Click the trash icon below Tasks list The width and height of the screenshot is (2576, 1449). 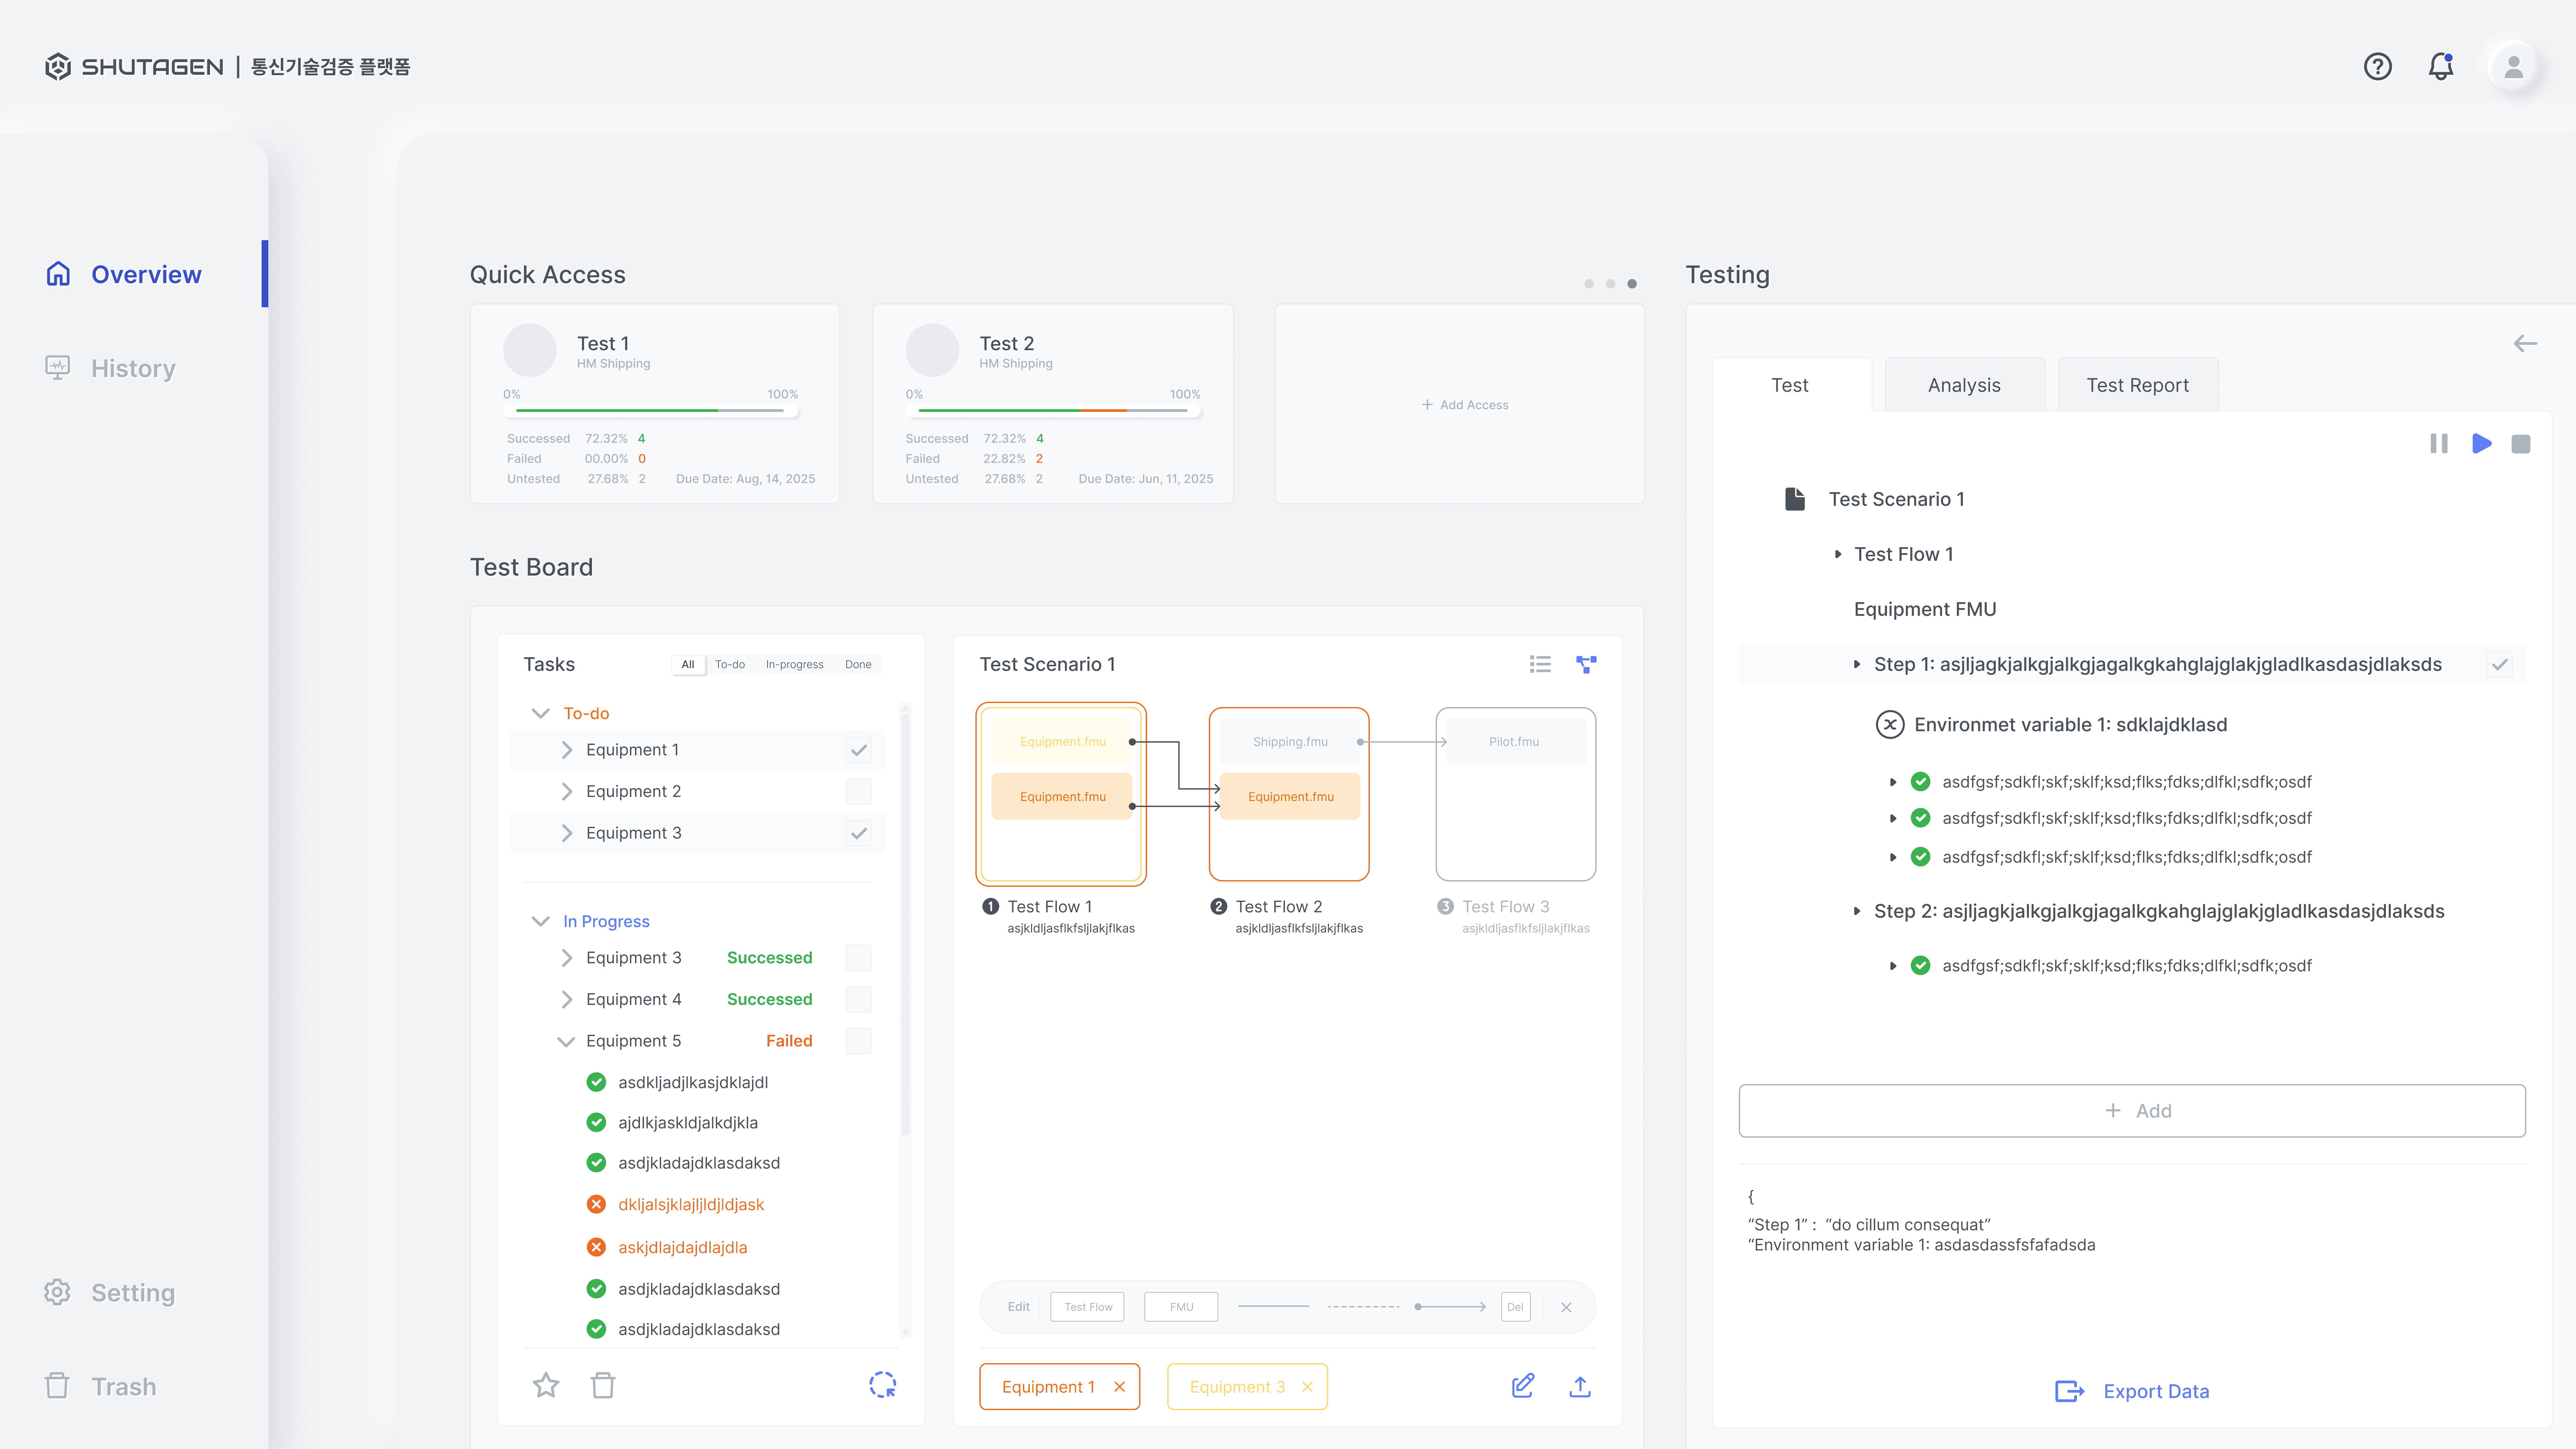[603, 1385]
